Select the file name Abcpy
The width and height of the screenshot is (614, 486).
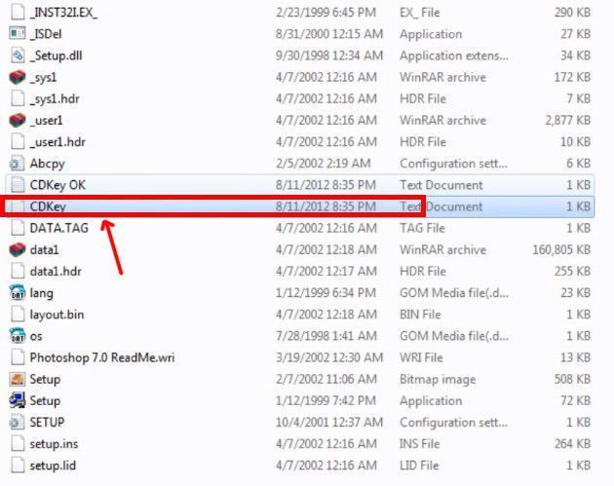pyautogui.click(x=48, y=164)
